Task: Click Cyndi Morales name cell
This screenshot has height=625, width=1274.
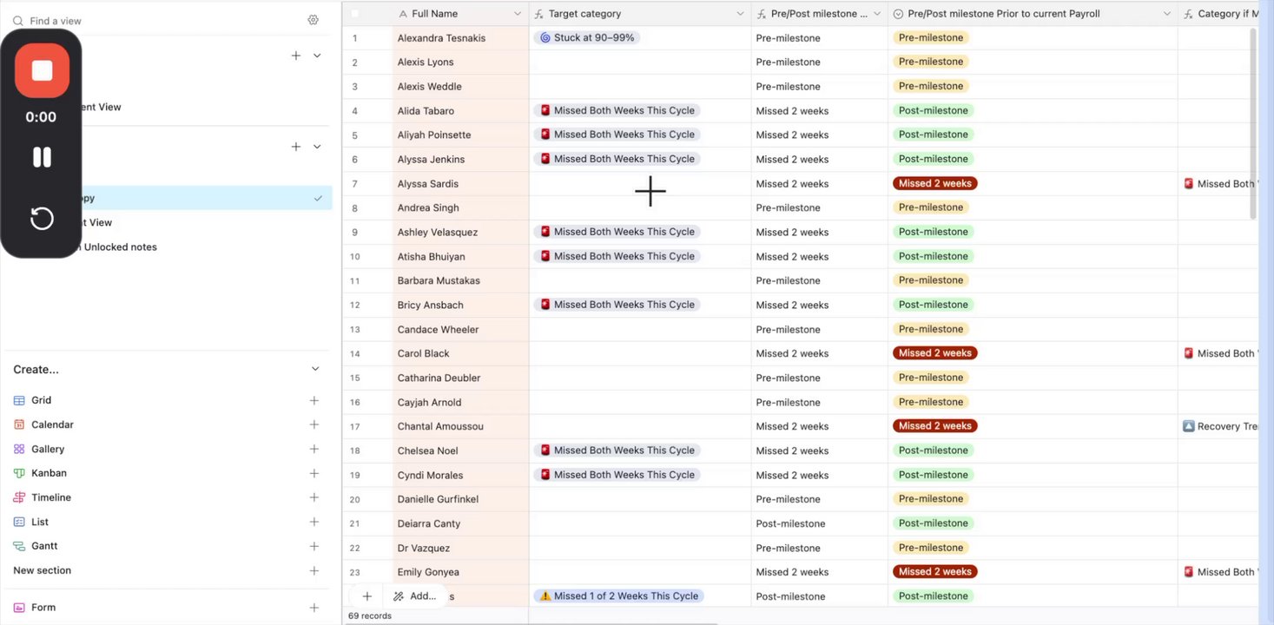Action: coord(460,475)
